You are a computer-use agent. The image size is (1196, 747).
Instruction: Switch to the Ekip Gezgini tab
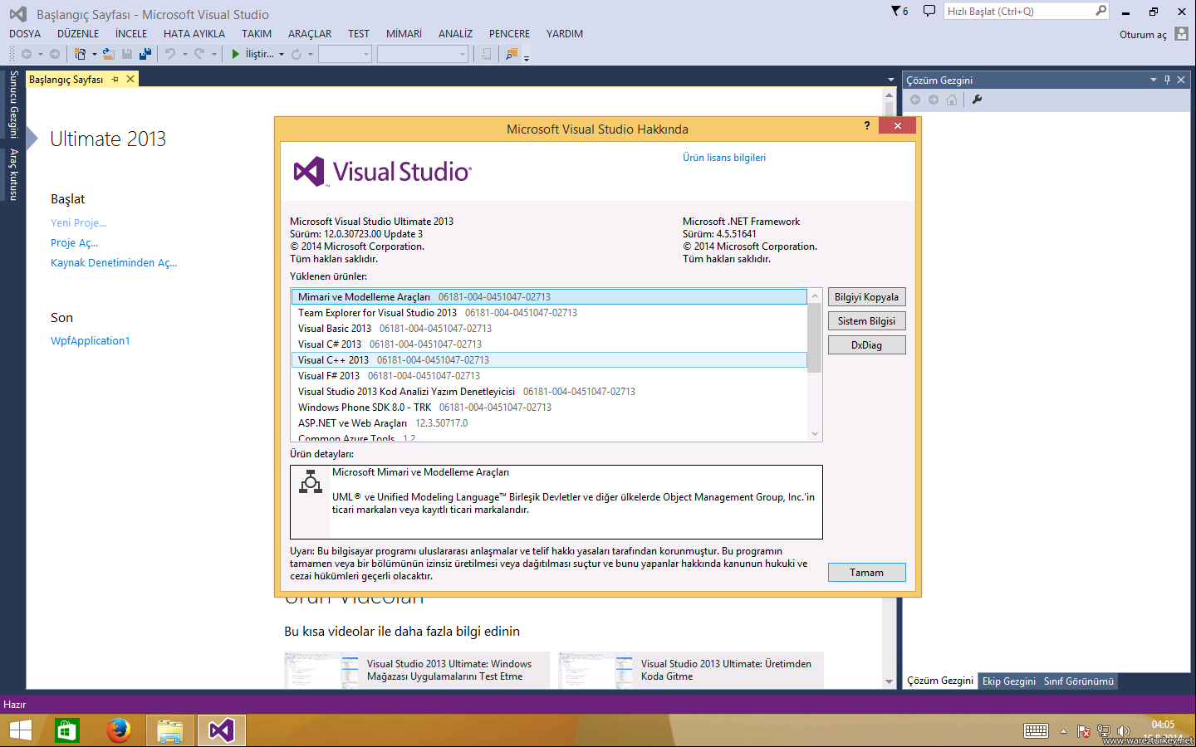tap(1009, 681)
